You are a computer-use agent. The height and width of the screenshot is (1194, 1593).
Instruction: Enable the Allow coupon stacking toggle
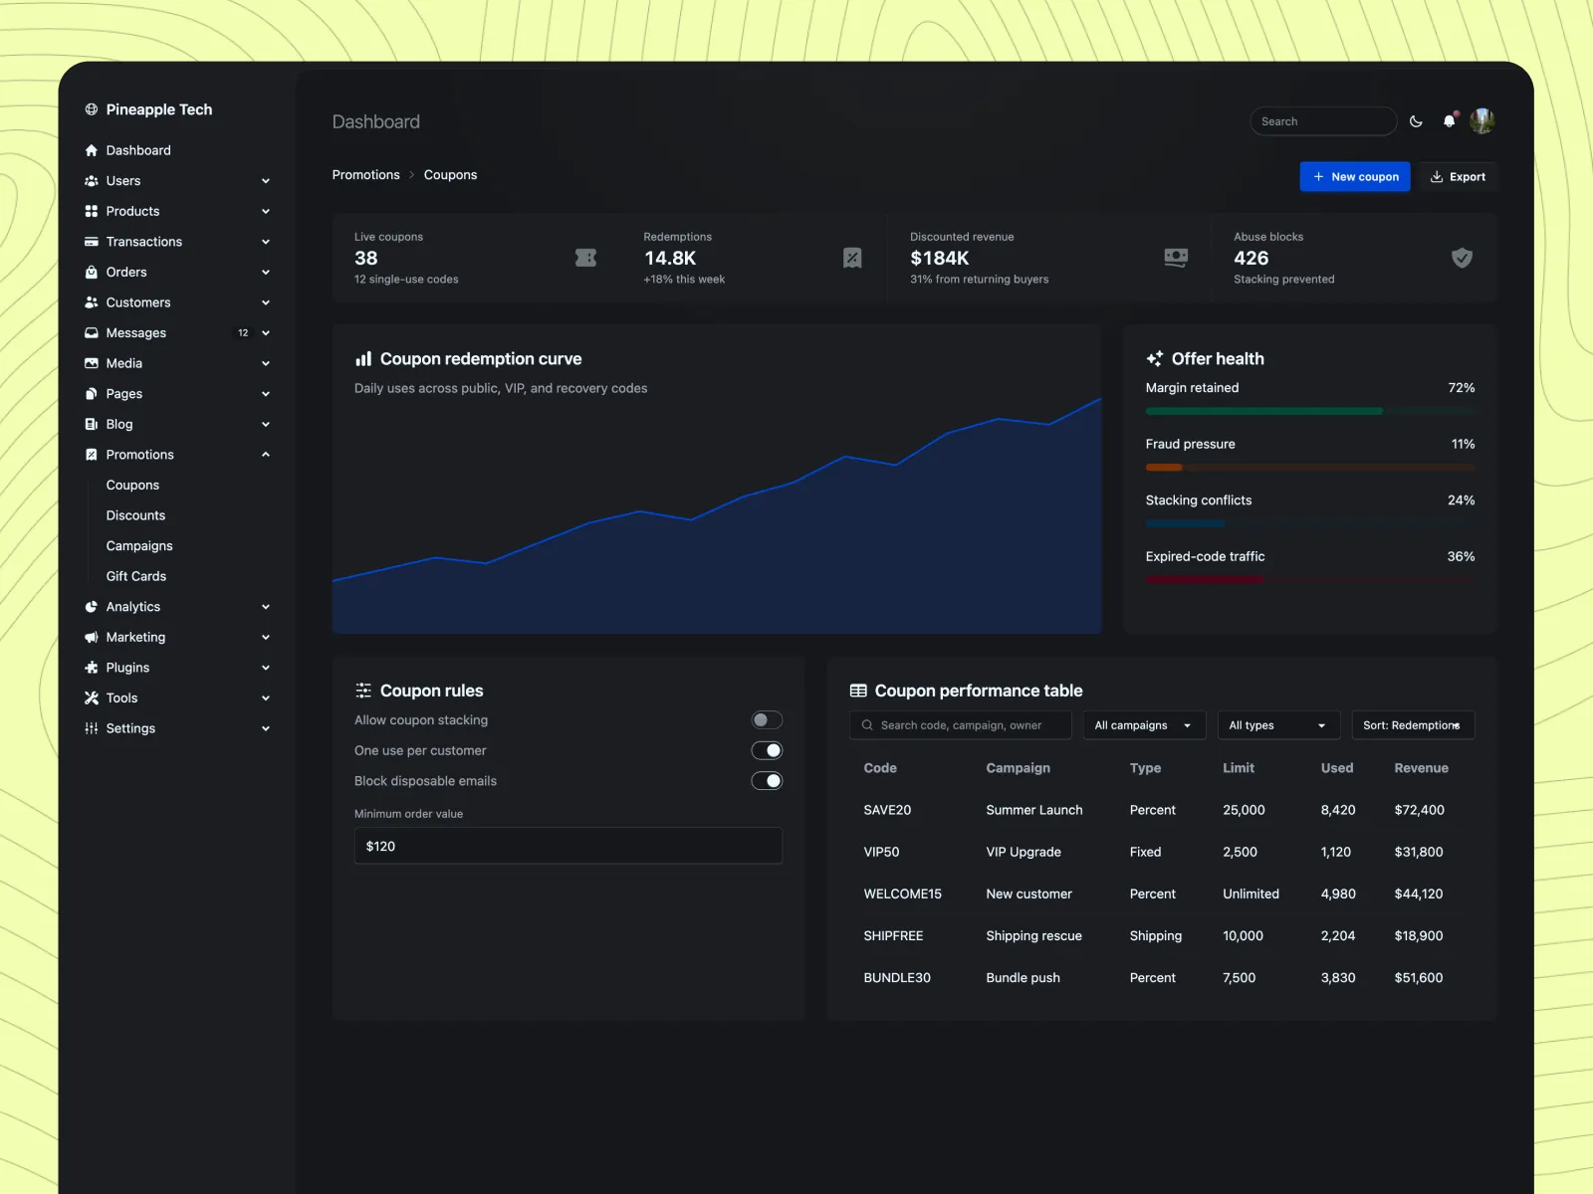tap(767, 720)
